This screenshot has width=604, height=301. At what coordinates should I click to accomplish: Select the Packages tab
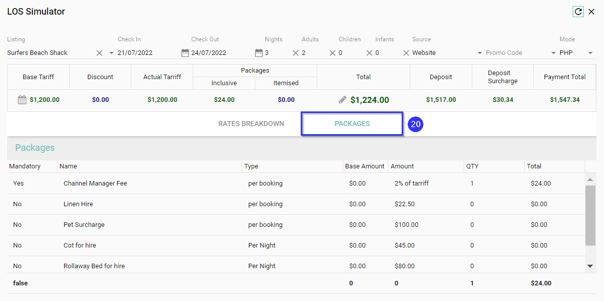click(352, 124)
